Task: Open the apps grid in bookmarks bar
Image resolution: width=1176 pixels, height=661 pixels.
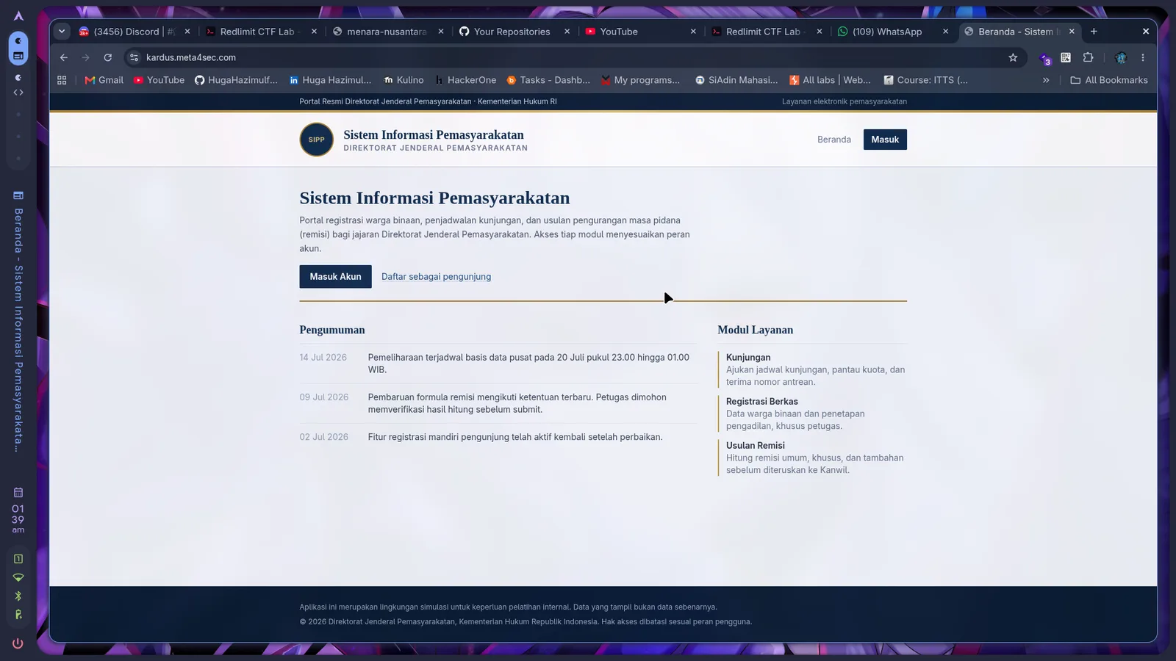Action: tap(62, 80)
